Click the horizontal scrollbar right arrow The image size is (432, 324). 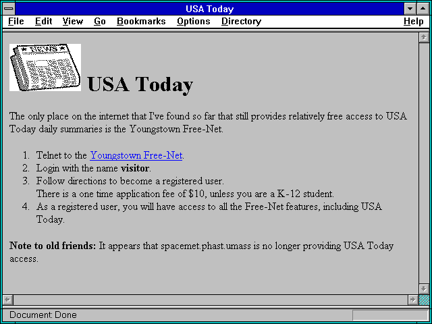coord(412,300)
